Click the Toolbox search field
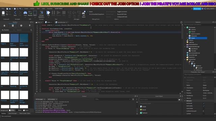Screen dimensions: 216x121 [23, 30]
